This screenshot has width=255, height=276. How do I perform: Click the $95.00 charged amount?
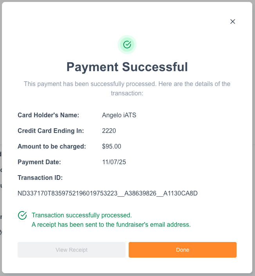[111, 147]
